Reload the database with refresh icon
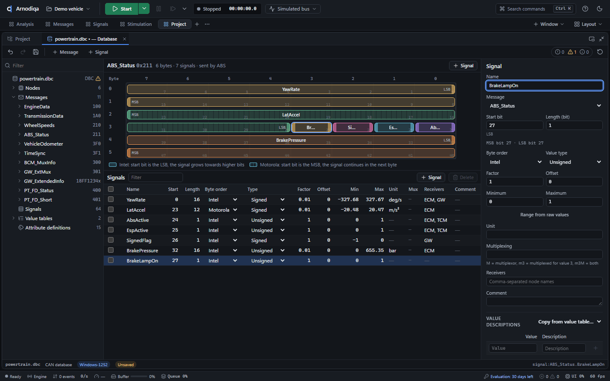Viewport: 610px width, 381px height. point(600,52)
